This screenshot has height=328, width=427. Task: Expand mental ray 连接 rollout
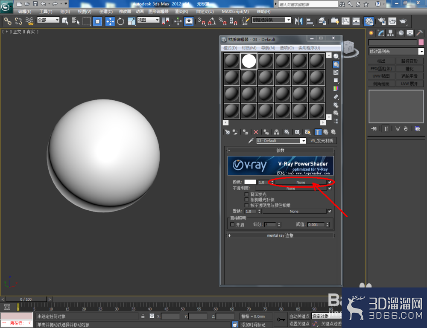click(x=280, y=235)
